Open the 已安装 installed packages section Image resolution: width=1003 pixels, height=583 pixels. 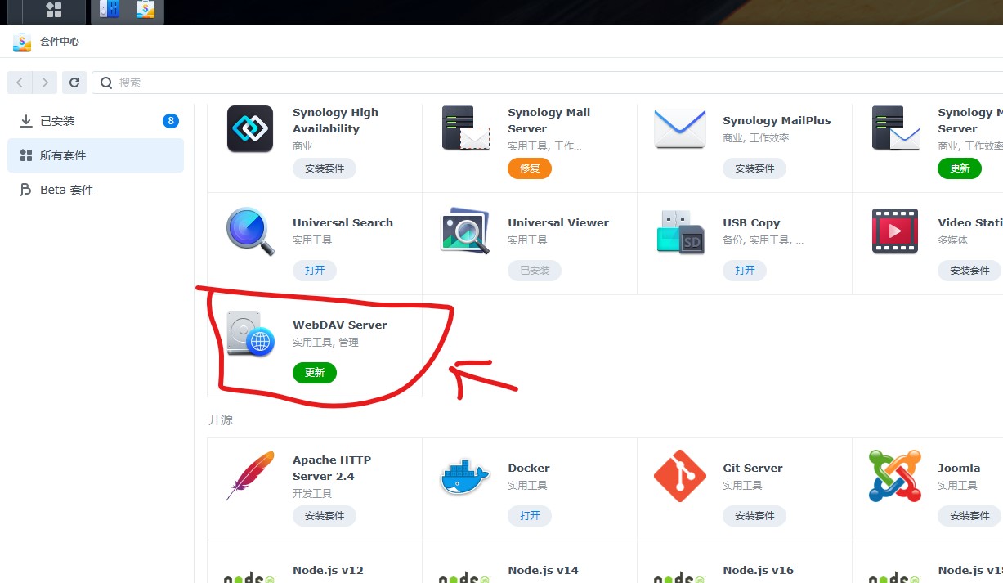coord(96,121)
